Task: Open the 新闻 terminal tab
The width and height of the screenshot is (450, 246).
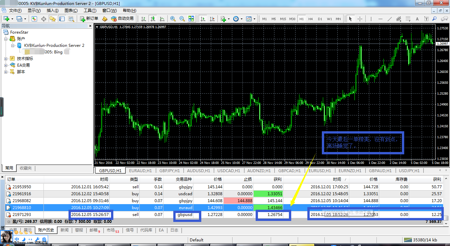Action: point(64,230)
